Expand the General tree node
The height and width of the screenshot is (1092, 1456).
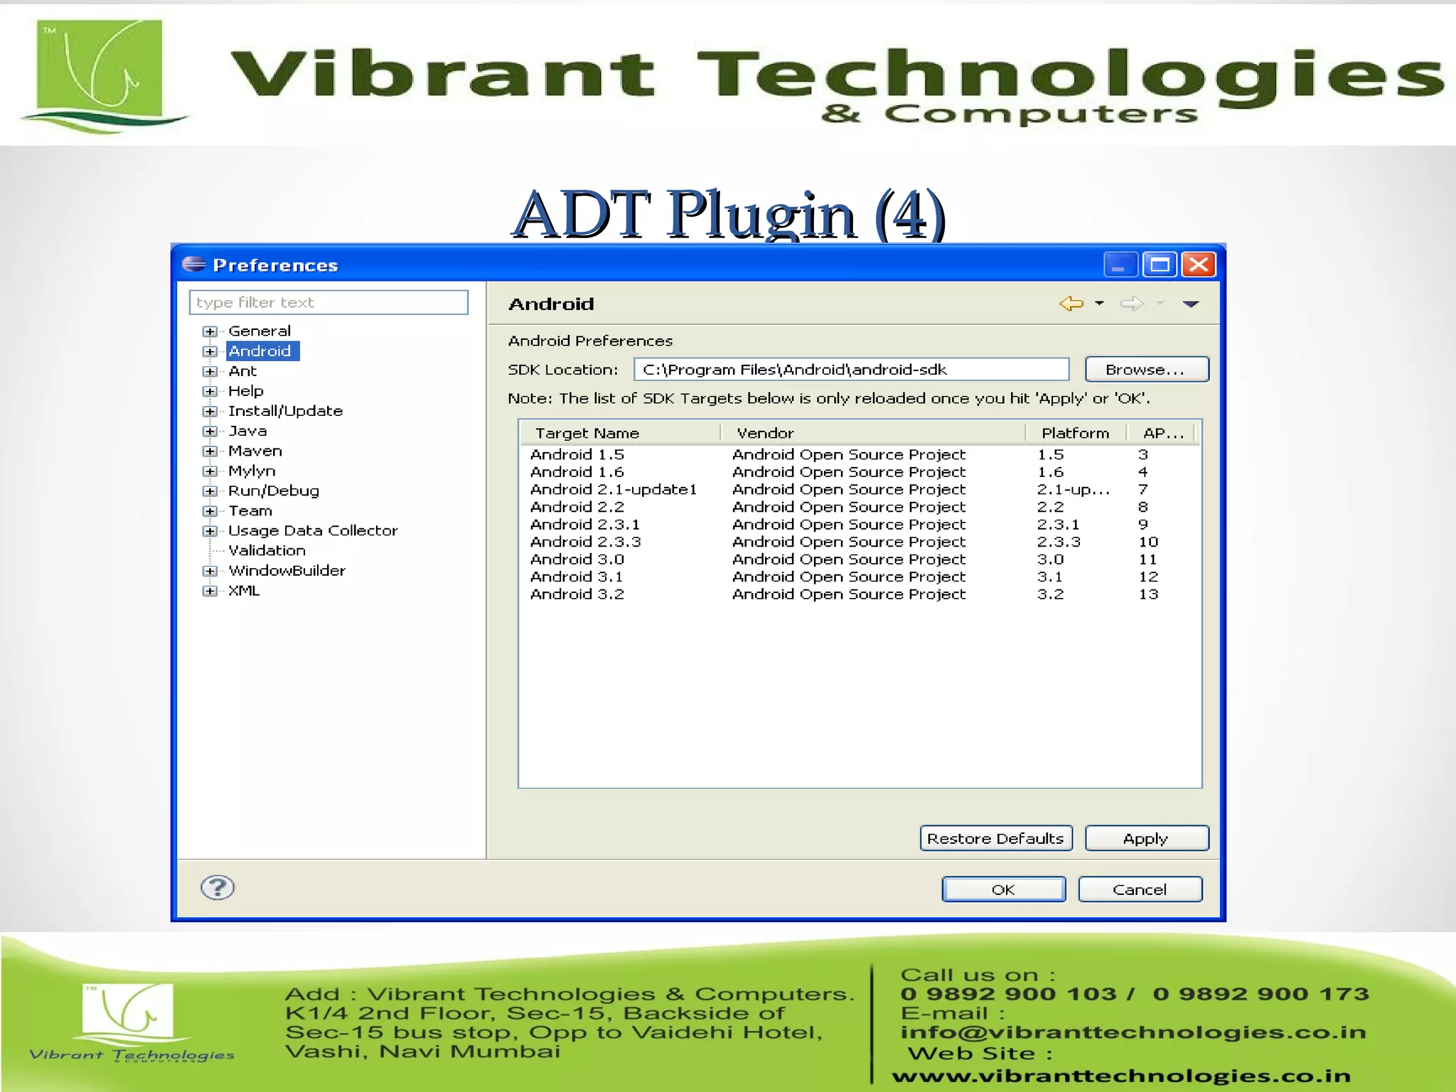coord(210,331)
